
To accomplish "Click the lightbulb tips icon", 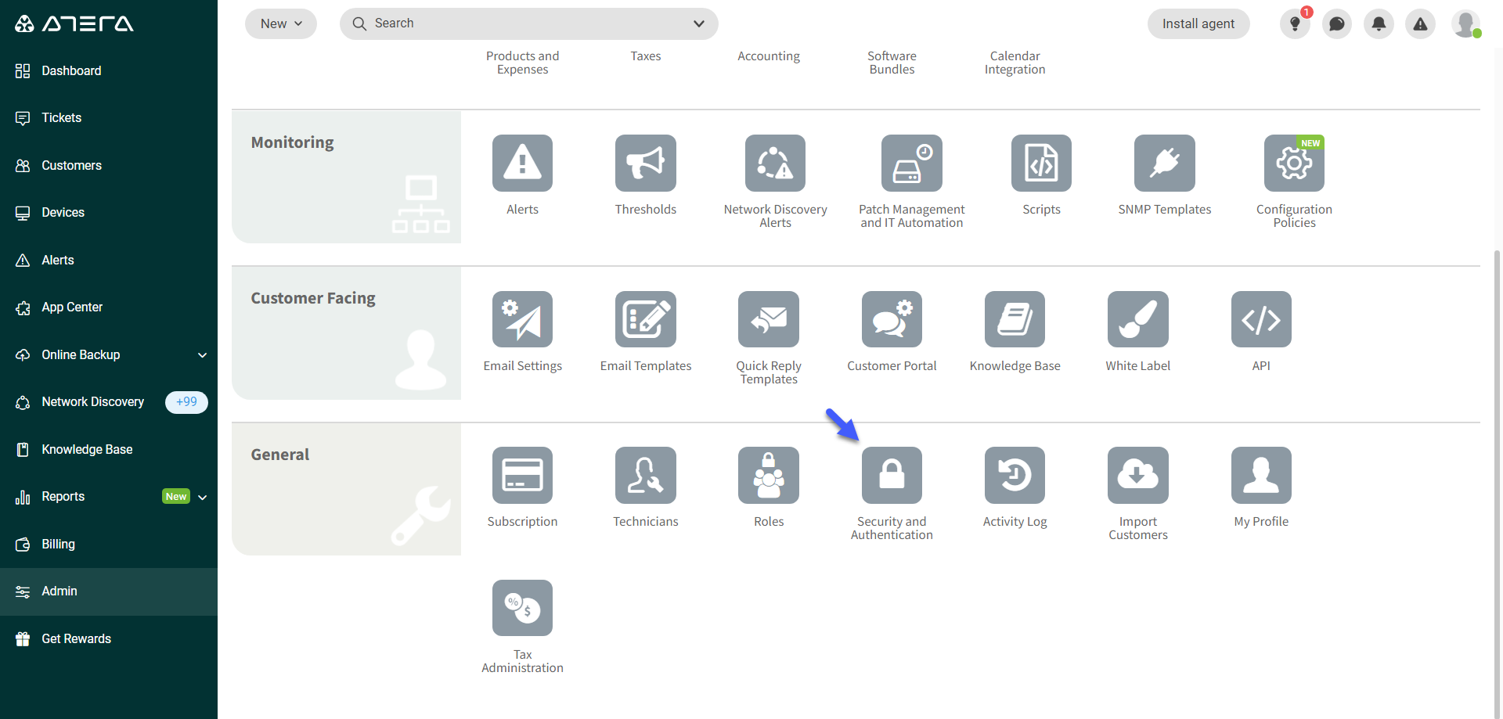I will (1295, 24).
